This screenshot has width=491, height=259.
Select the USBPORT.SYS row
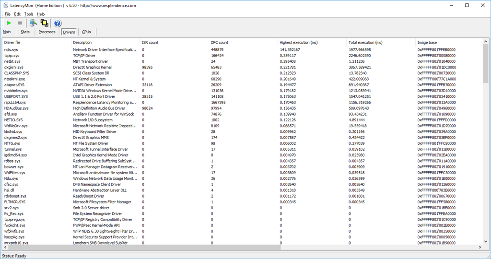point(243,96)
